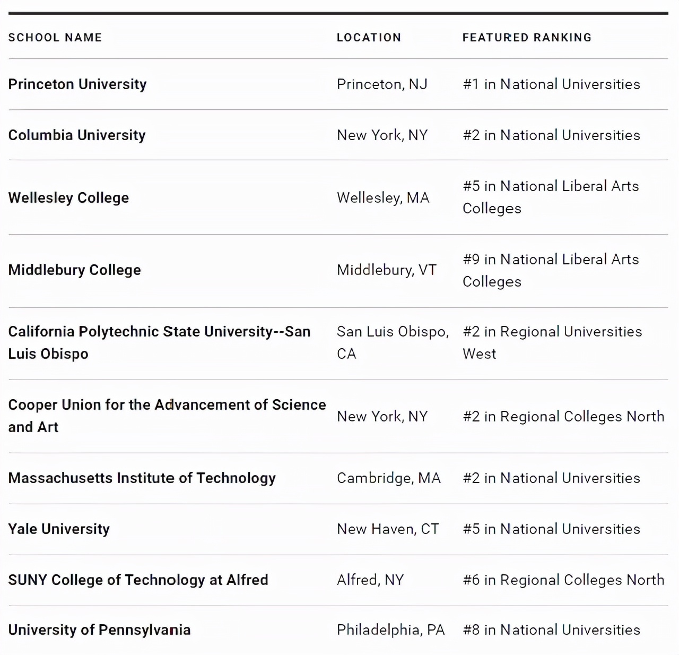Screen dimensions: 679x655
Task: Open SUNY College of Technology at Alfred
Action: coord(138,580)
